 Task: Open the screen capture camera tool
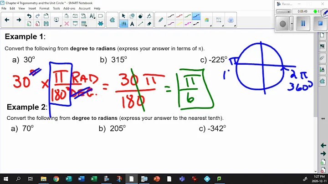pos(75,16)
